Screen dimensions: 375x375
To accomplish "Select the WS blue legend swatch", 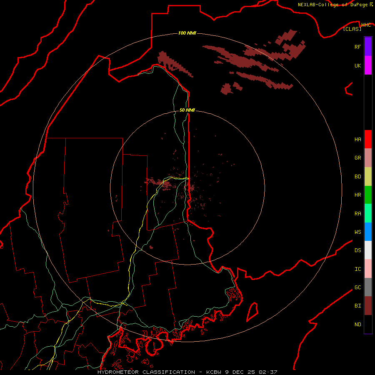I will point(368,232).
